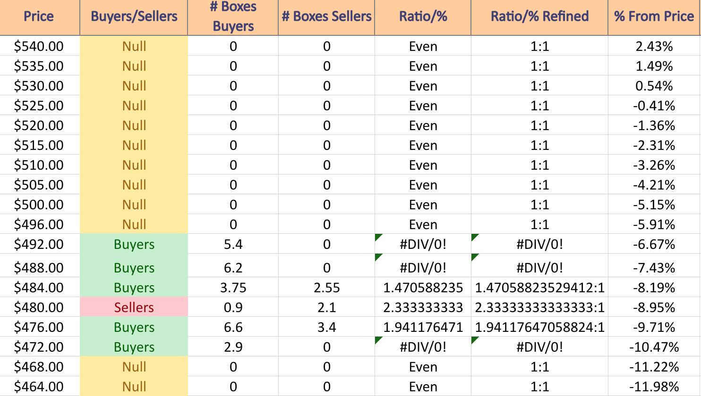Click the 2.1 boxes sellers value
Screen dimensions: 701x396
(326, 307)
